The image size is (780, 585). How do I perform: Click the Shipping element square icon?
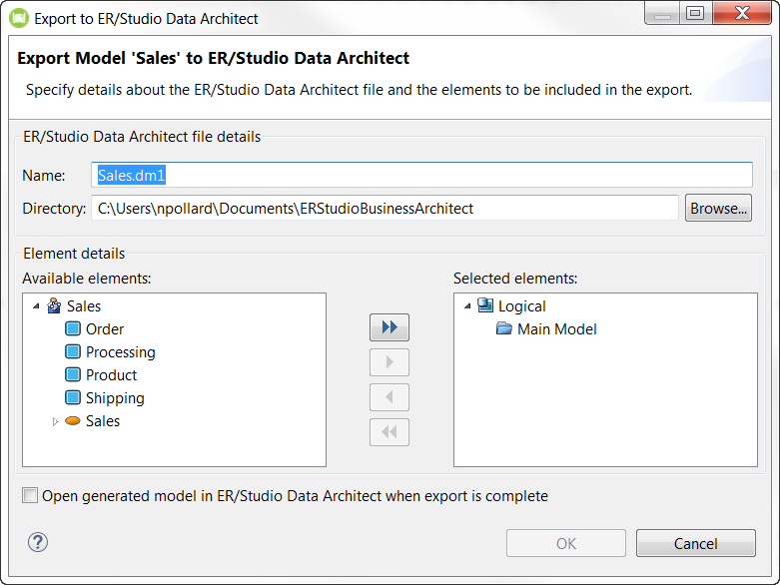73,397
